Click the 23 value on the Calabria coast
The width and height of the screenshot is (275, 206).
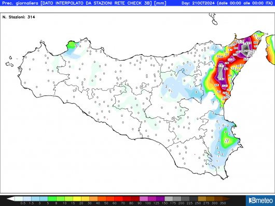click(268, 46)
